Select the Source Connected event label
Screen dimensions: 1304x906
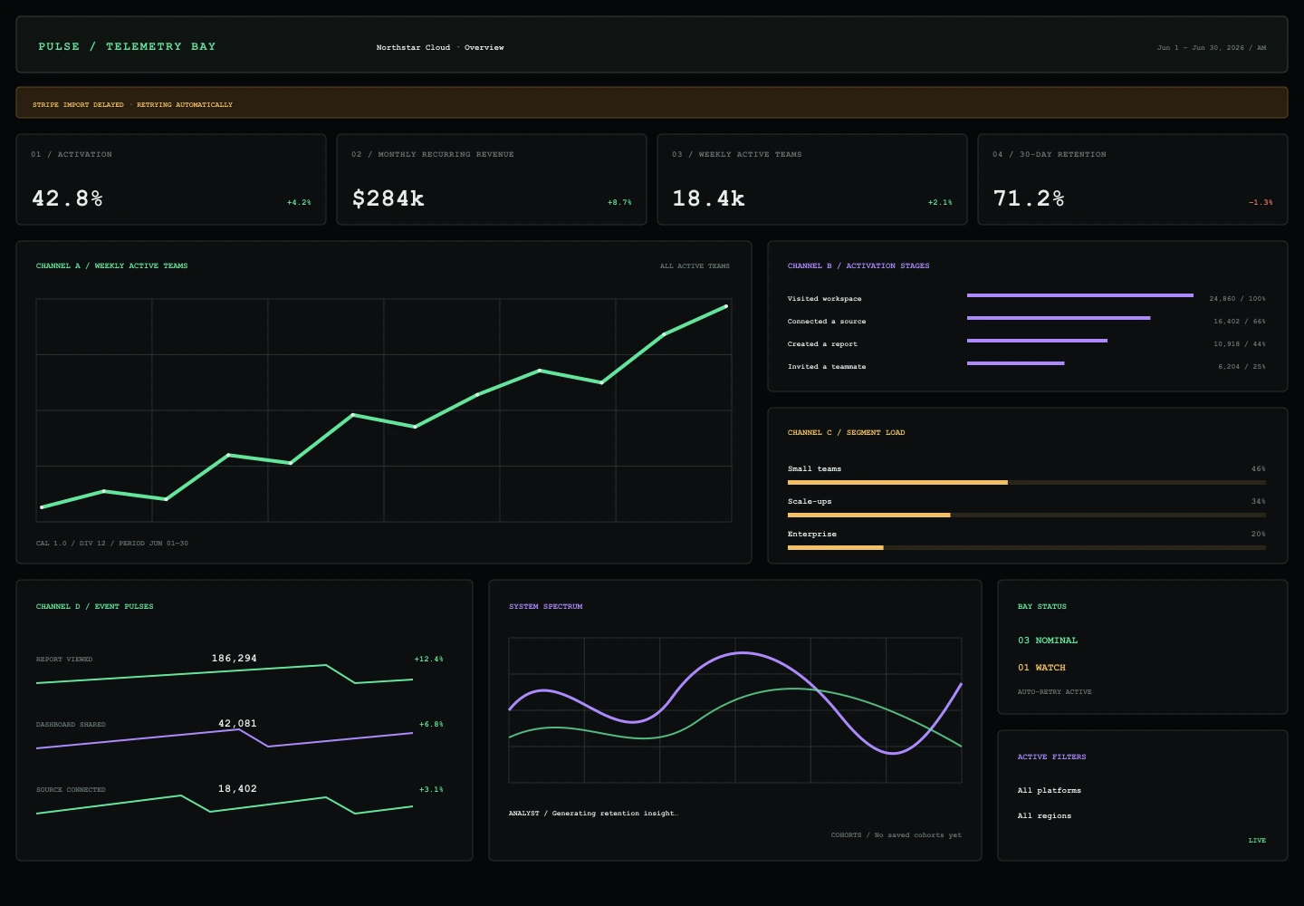[71, 789]
